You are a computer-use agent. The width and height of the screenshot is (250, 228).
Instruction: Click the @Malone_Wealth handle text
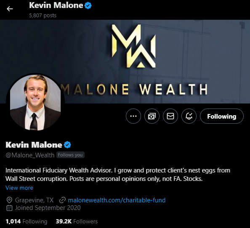tap(30, 155)
